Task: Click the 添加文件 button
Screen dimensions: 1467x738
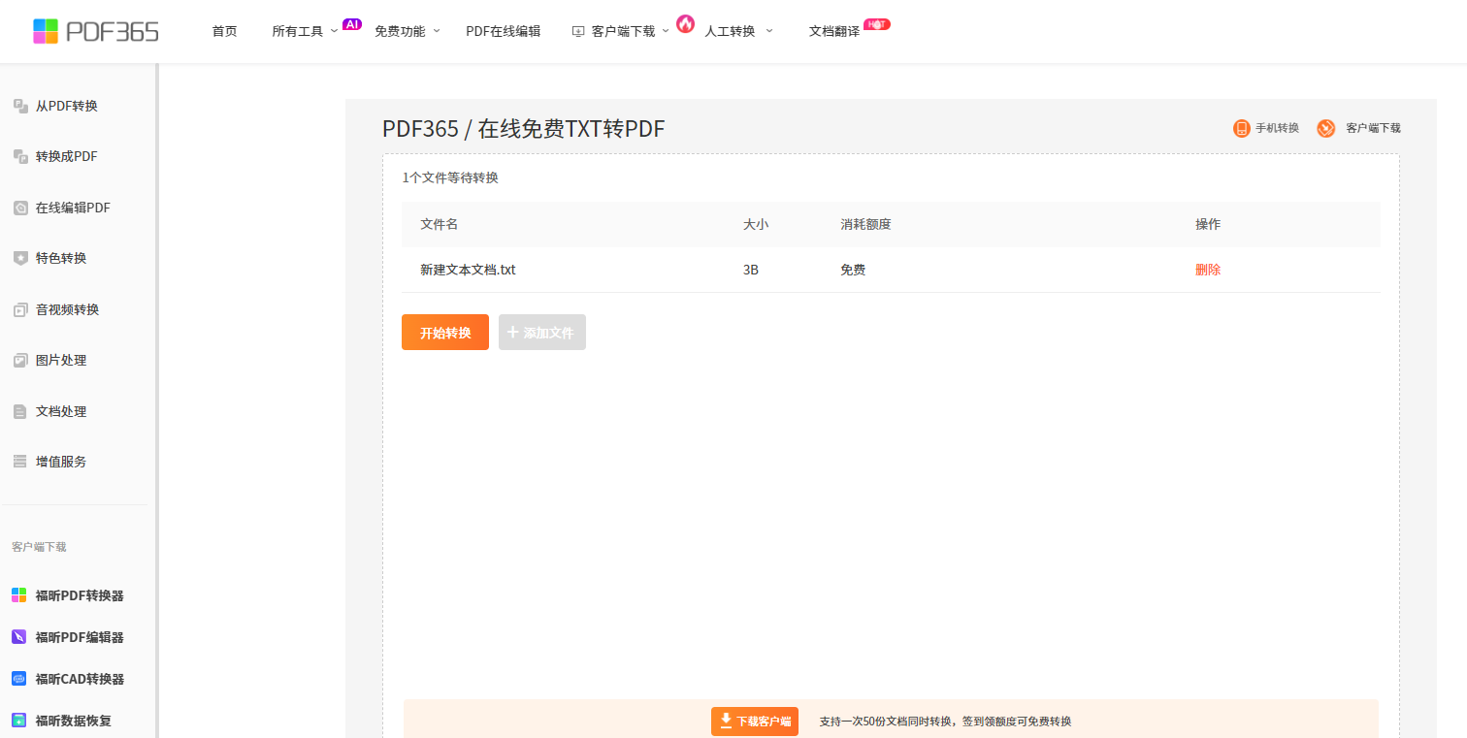Action: point(541,333)
